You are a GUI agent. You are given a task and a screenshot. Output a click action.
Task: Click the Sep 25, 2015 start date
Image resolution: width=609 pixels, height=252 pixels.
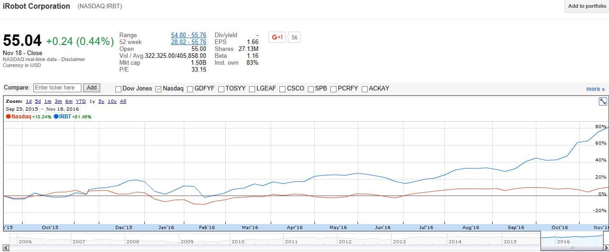point(22,109)
